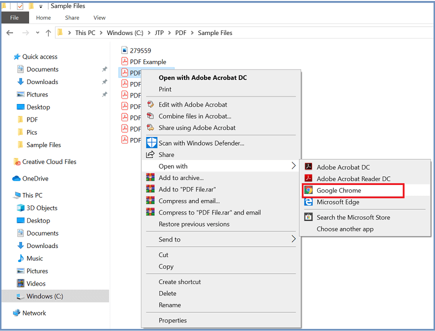The width and height of the screenshot is (435, 331).
Task: Click the Microsoft Edge icon in the submenu
Action: point(308,202)
